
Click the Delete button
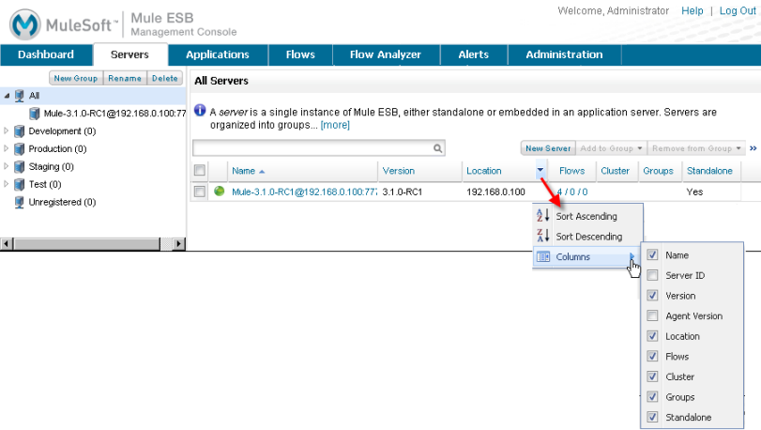point(164,78)
